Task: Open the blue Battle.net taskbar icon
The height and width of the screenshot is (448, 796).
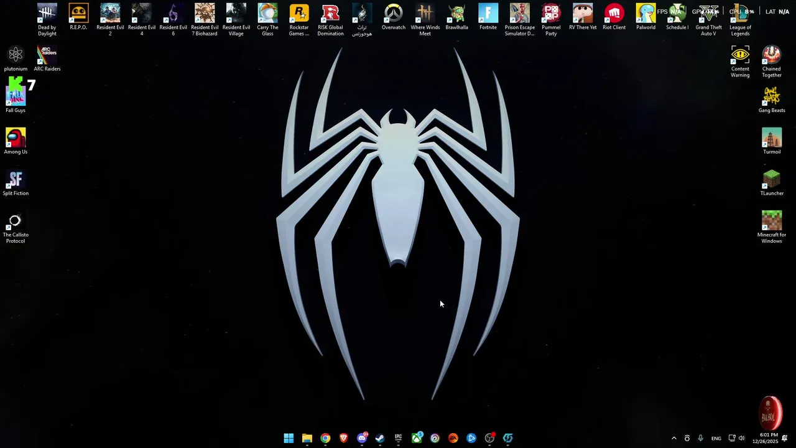Action: [471, 438]
